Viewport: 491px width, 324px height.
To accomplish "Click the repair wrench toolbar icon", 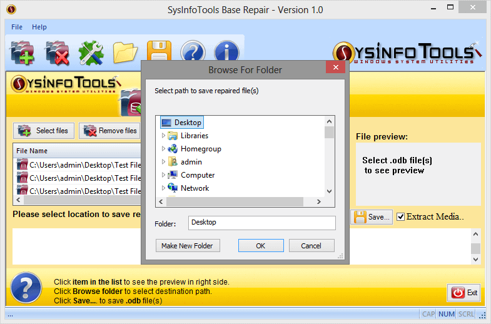I will point(91,53).
